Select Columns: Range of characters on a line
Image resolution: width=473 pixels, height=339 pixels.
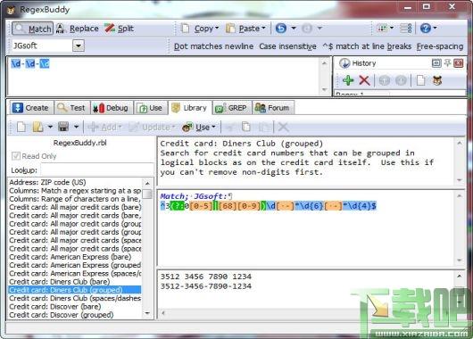(x=75, y=199)
